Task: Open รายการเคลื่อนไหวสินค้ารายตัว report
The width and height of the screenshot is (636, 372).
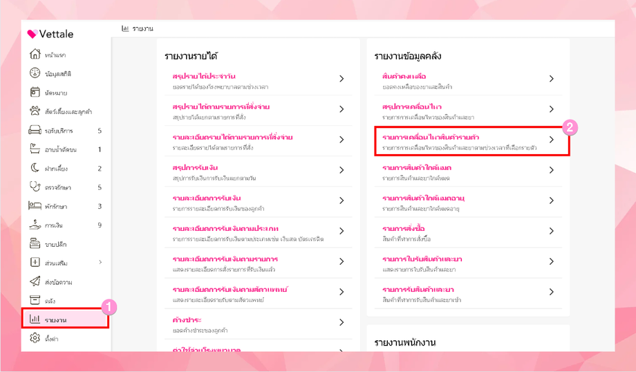Action: coord(429,138)
